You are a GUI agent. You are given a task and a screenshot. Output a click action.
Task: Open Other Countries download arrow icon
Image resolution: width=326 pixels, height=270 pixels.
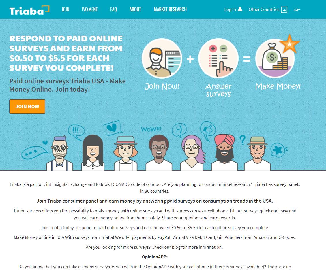pyautogui.click(x=284, y=10)
